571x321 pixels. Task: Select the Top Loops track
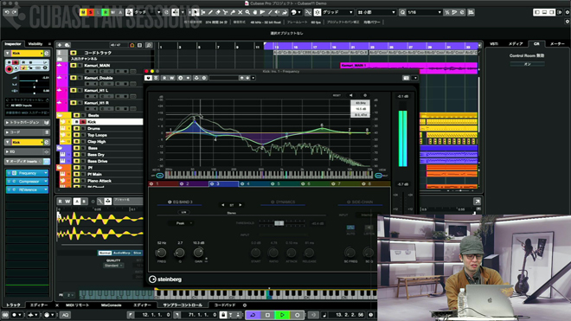click(x=107, y=135)
